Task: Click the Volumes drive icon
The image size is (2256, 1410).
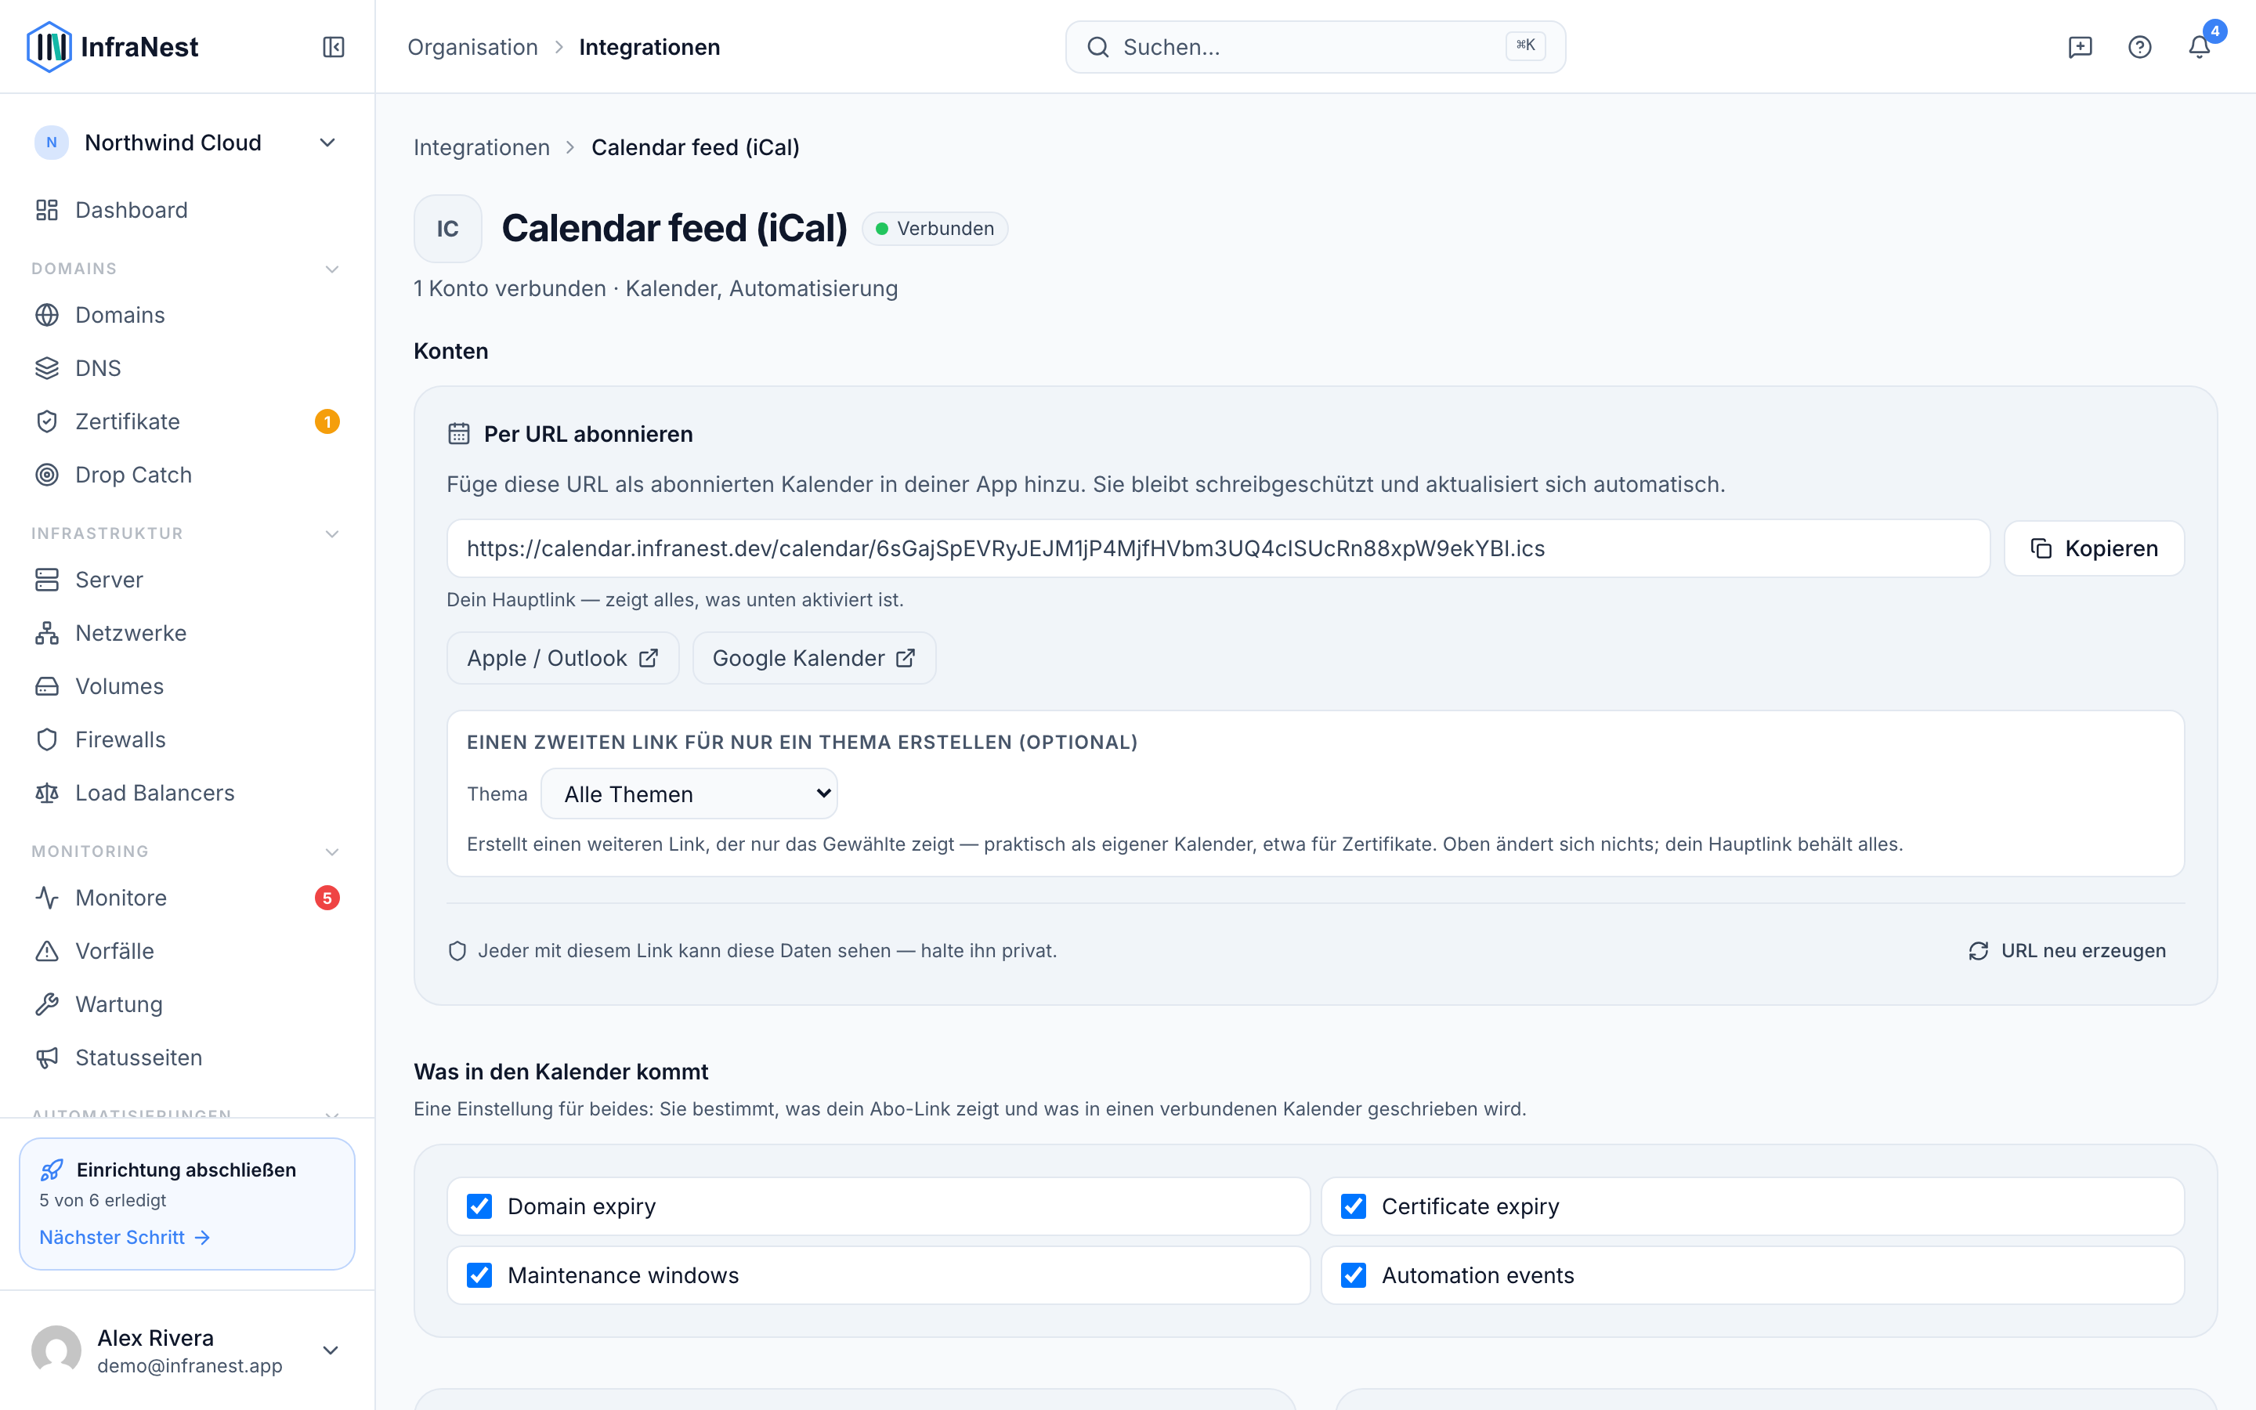Action: (x=47, y=686)
